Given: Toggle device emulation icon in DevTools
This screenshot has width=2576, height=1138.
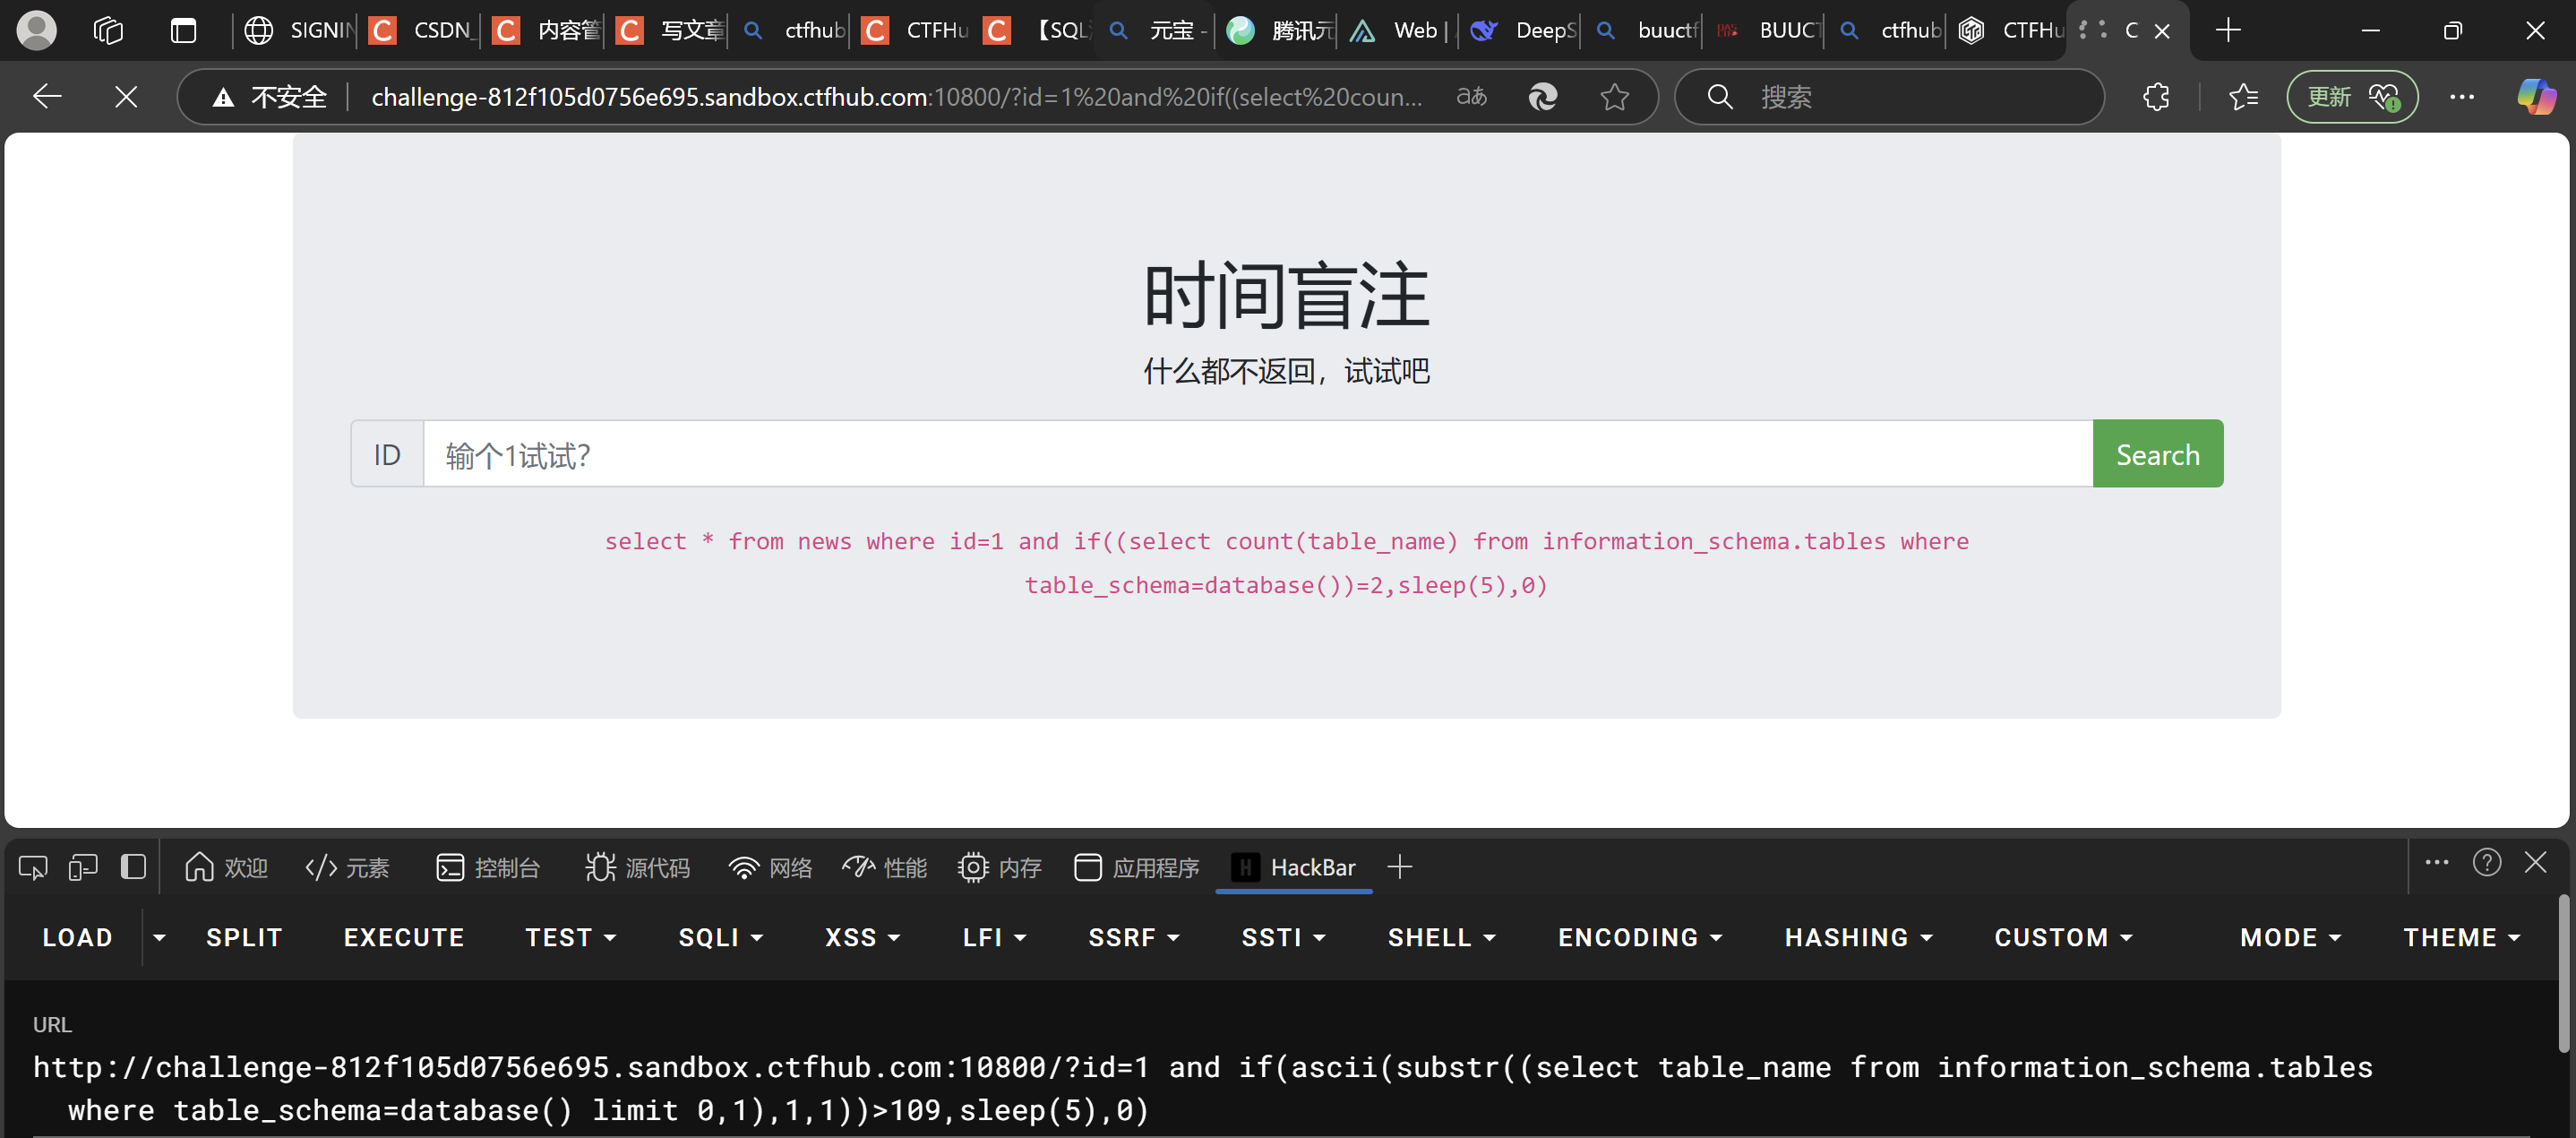Looking at the screenshot, I should point(82,867).
